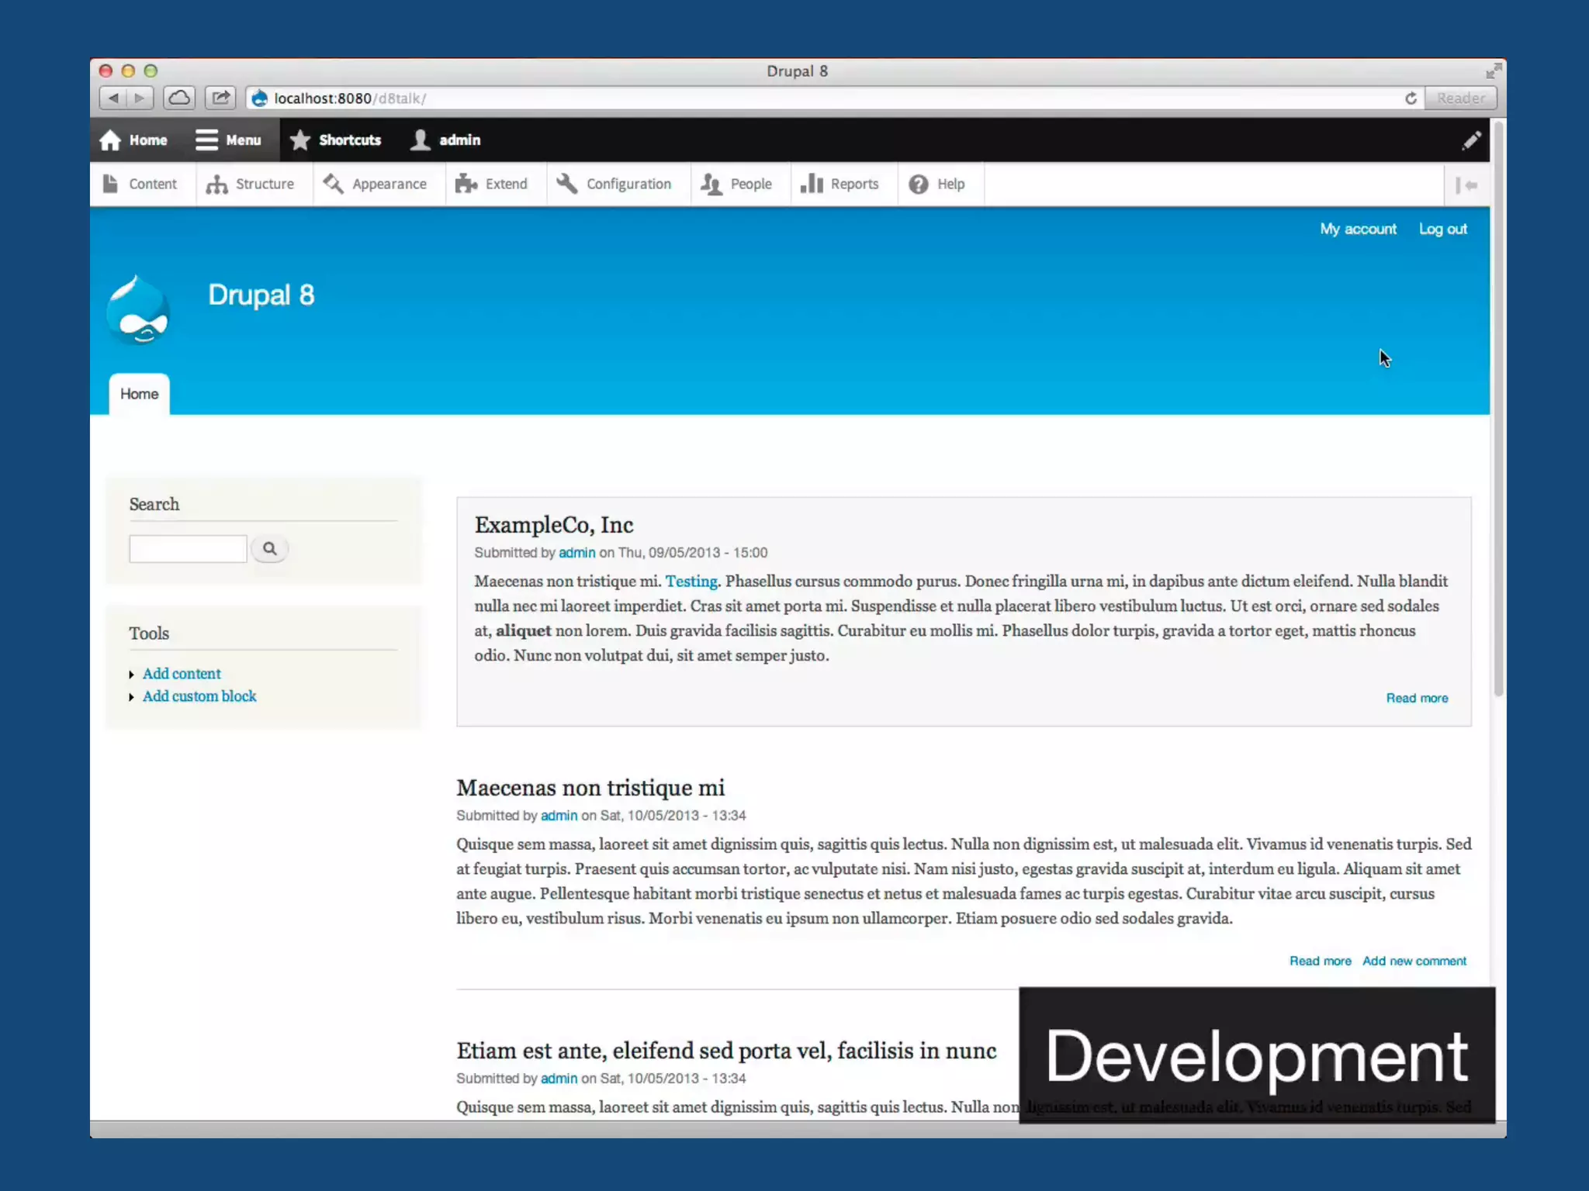Switch toolbar to vertical orientation

click(x=1466, y=185)
